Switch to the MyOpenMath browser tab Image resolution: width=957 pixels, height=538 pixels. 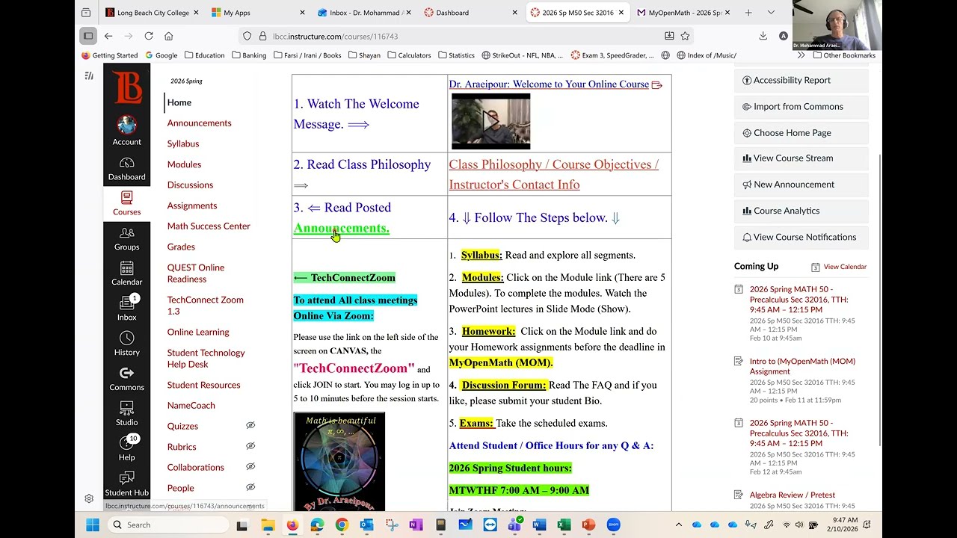click(x=683, y=13)
